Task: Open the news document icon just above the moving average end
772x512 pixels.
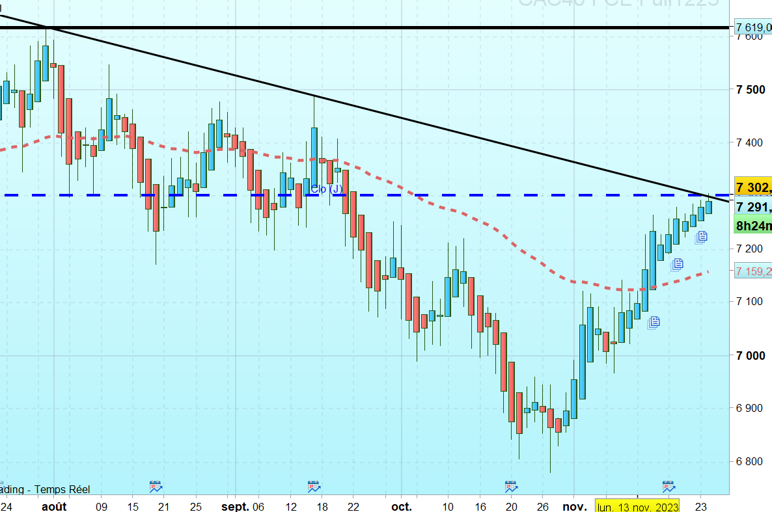Action: pyautogui.click(x=677, y=265)
